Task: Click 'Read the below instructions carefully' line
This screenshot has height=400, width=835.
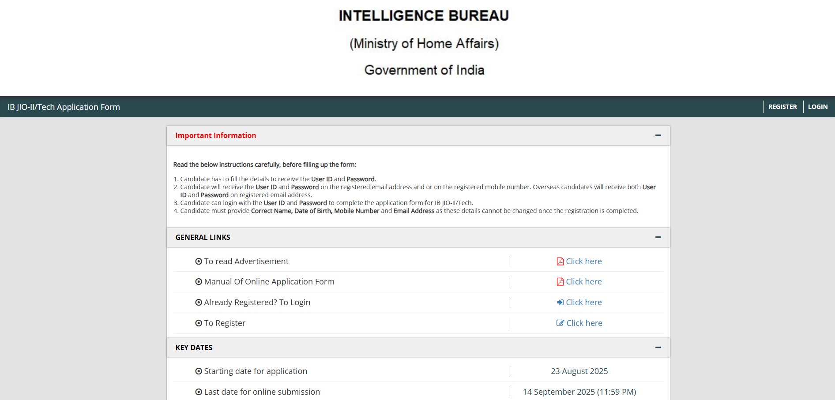Action: point(265,164)
